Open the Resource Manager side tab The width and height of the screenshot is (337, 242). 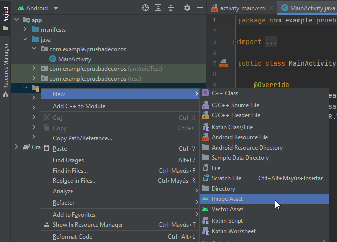[6, 70]
